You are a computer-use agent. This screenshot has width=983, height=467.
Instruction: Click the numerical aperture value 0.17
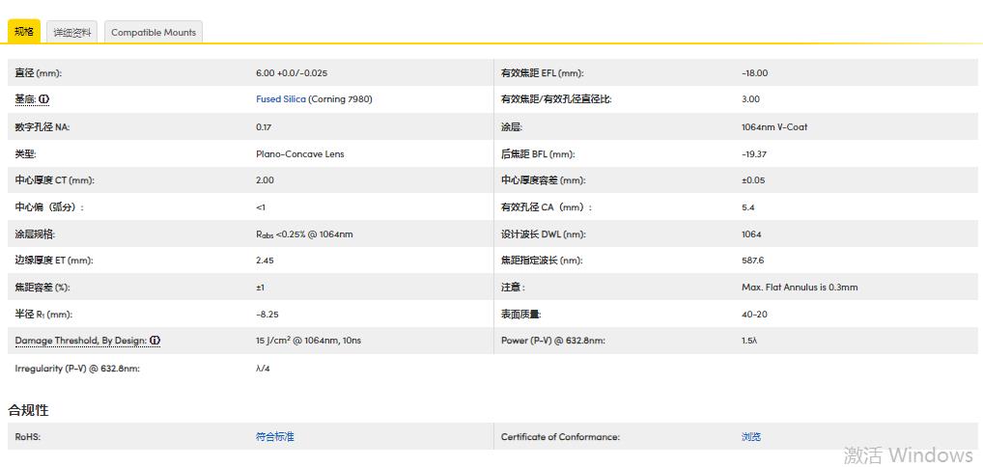pyautogui.click(x=264, y=126)
